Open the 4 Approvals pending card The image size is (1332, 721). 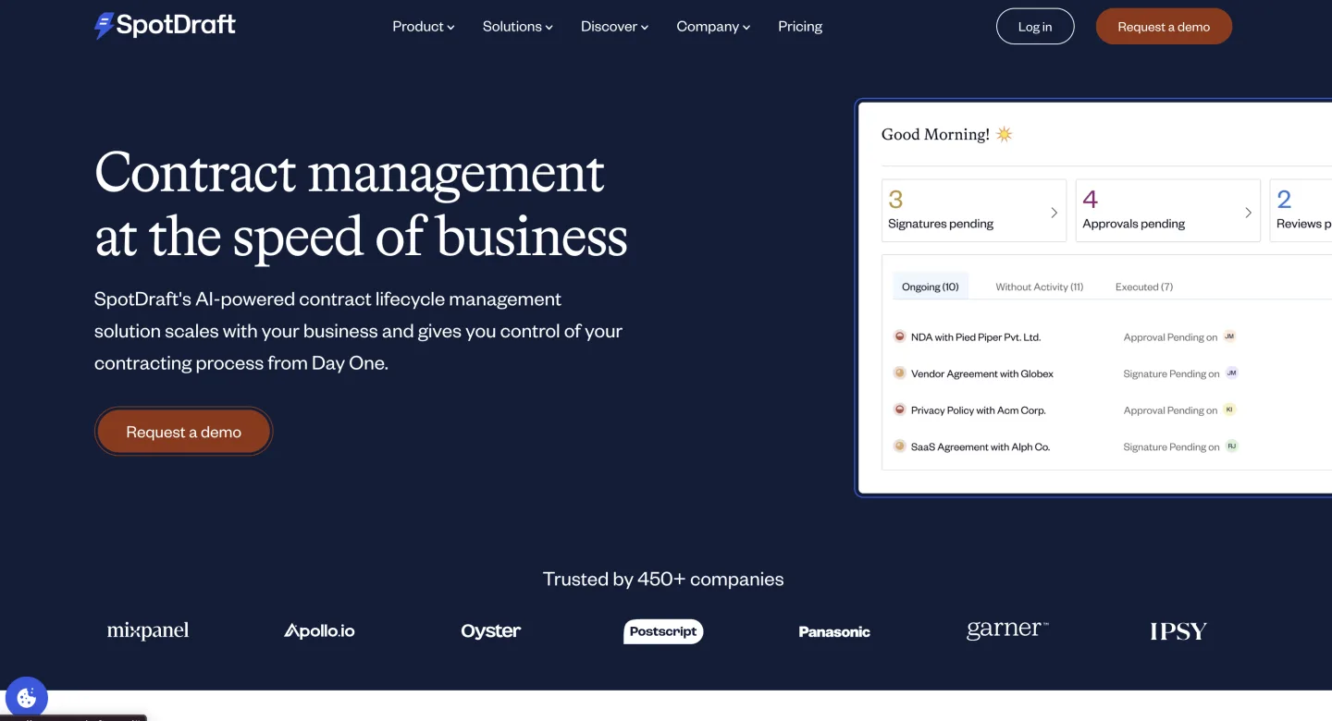(1168, 211)
